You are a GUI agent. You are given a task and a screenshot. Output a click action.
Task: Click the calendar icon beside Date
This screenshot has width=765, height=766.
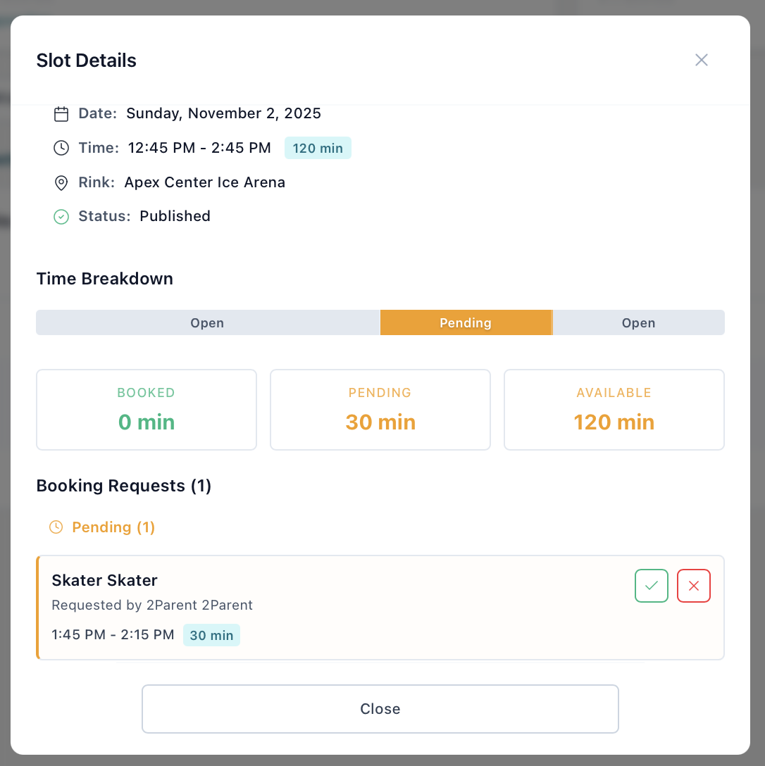(61, 113)
